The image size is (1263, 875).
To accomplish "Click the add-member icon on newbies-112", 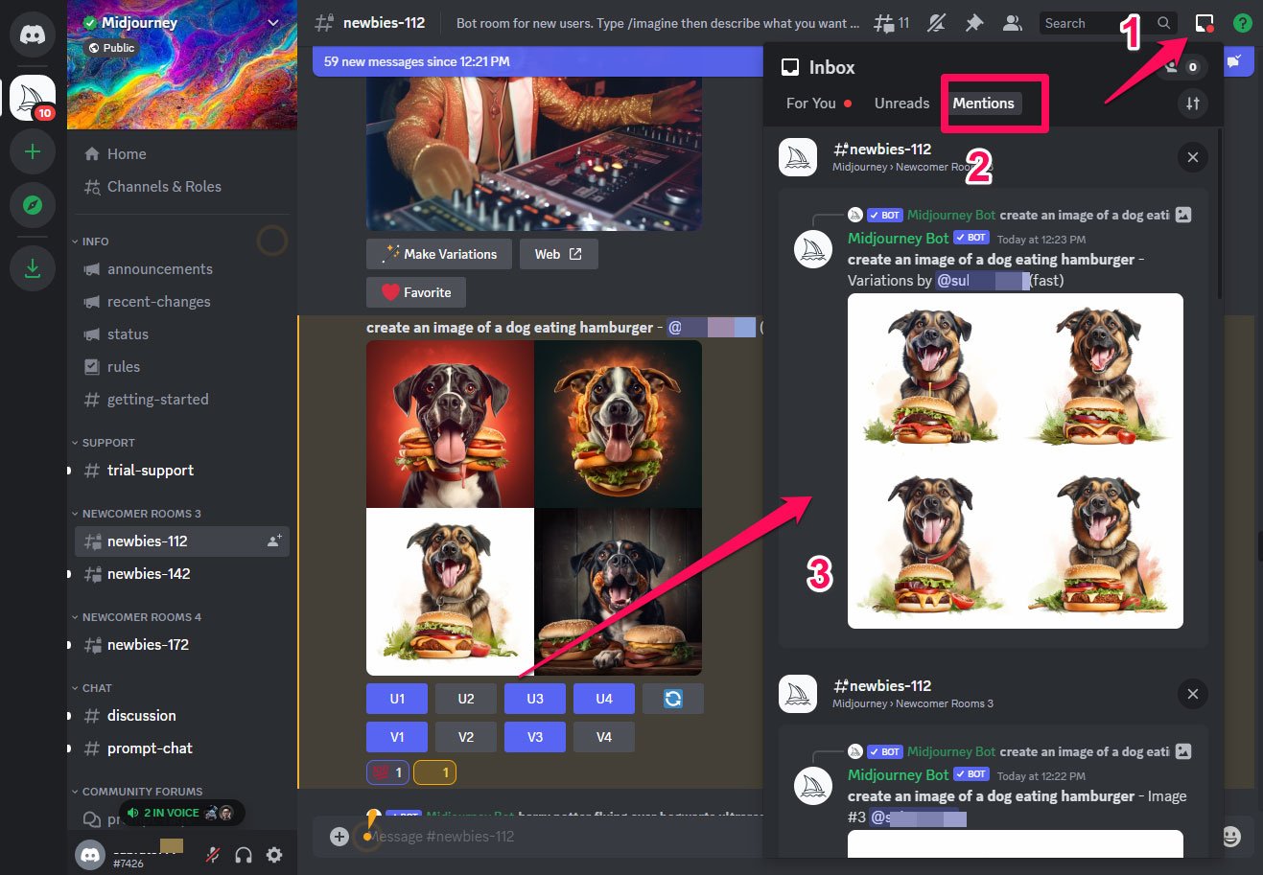I will [273, 541].
